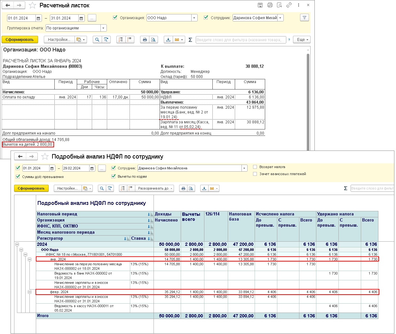This screenshot has width=396, height=334.
Task: Click the get-link icon in Расчетный листок header
Action: [x=289, y=5]
